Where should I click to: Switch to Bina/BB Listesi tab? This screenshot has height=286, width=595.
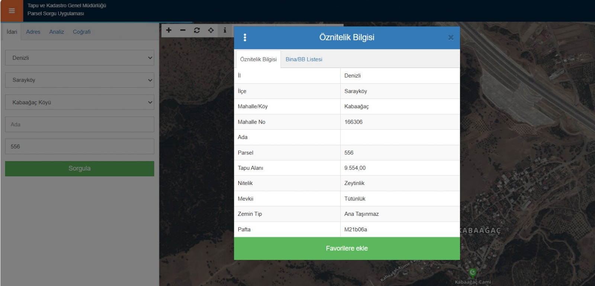coord(304,59)
